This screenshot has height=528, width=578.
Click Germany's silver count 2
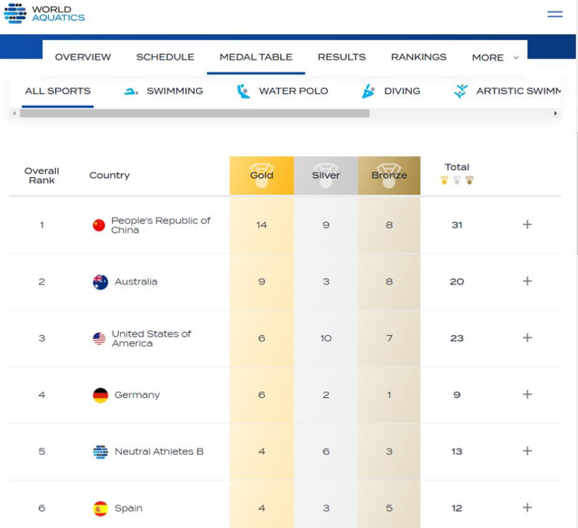[x=326, y=395]
